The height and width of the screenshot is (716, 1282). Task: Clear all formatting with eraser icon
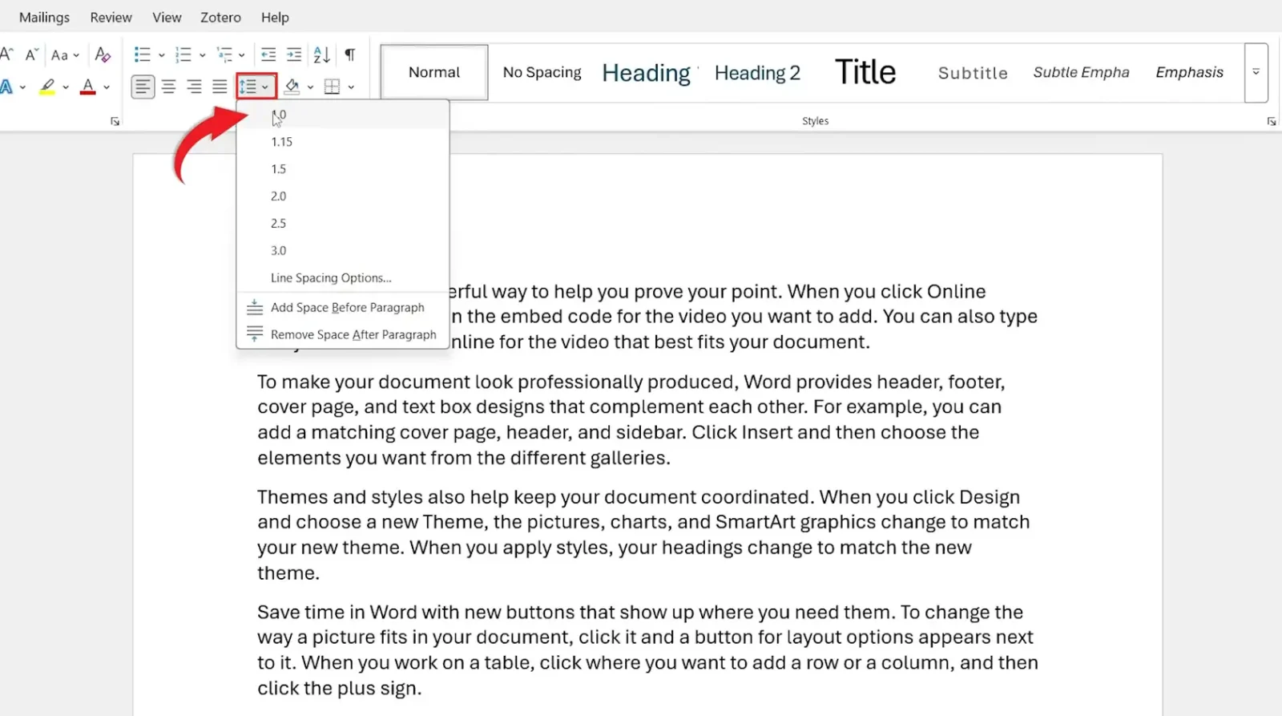[103, 55]
